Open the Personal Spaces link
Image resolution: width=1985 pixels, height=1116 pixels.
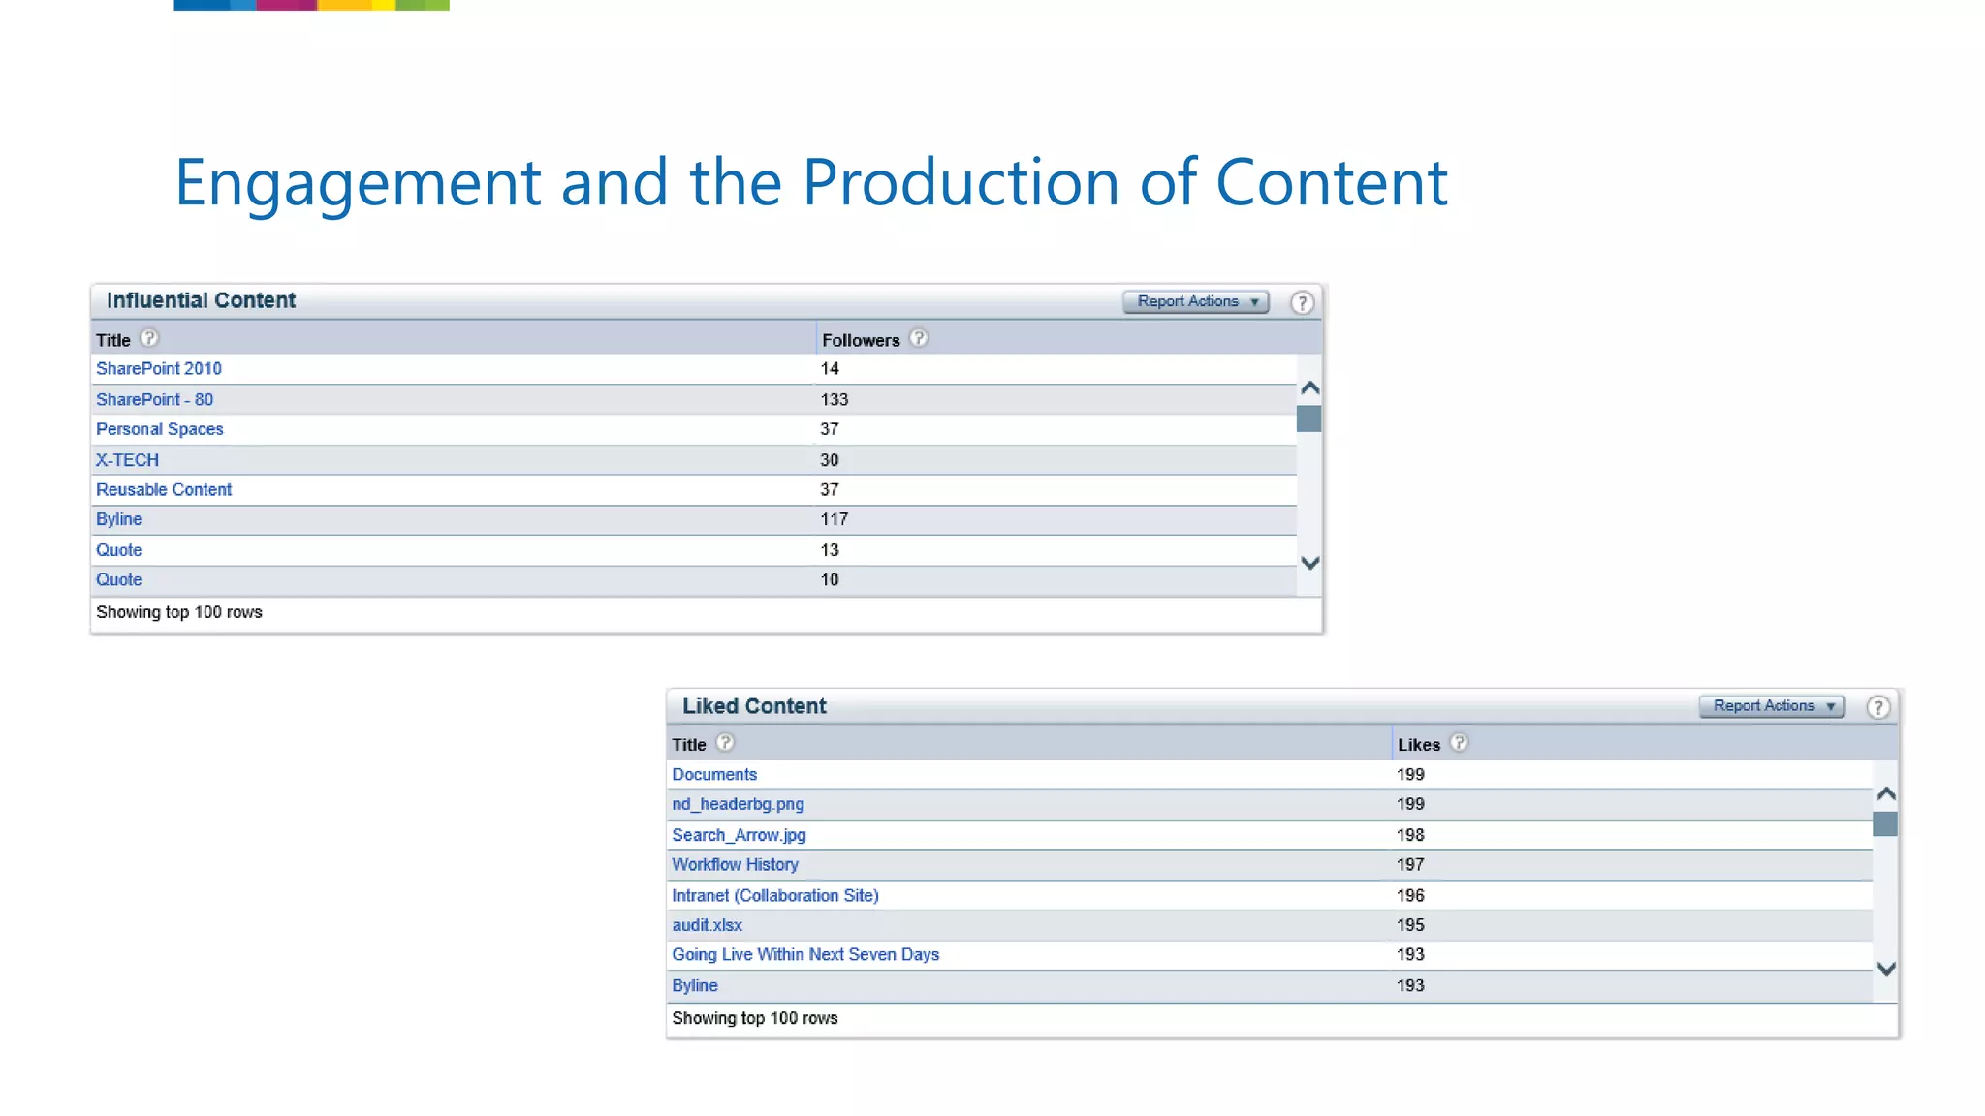(x=159, y=429)
